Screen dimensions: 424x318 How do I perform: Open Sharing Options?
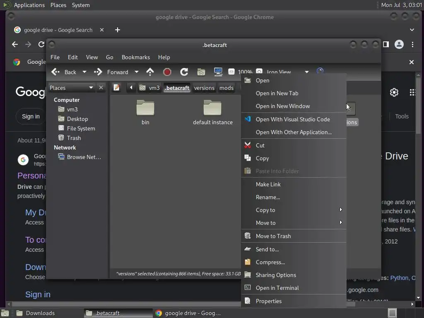pos(294,275)
